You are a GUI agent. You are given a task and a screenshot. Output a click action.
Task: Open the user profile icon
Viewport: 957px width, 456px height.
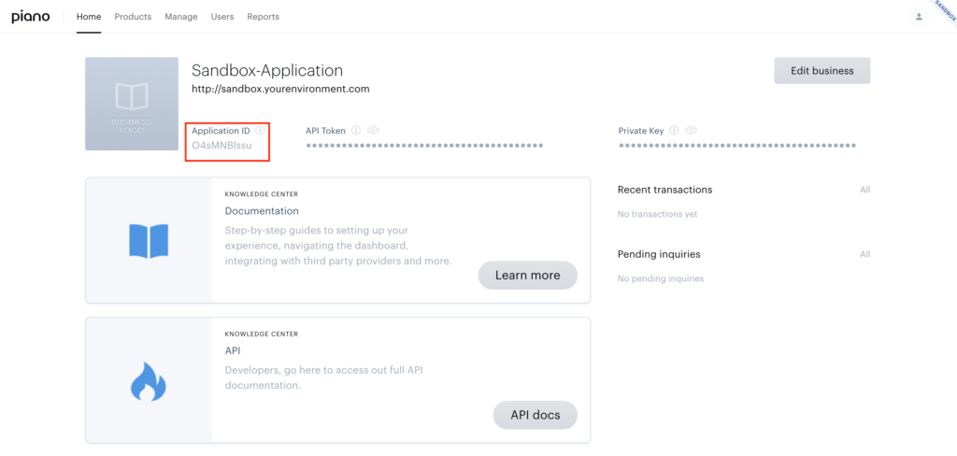[919, 17]
